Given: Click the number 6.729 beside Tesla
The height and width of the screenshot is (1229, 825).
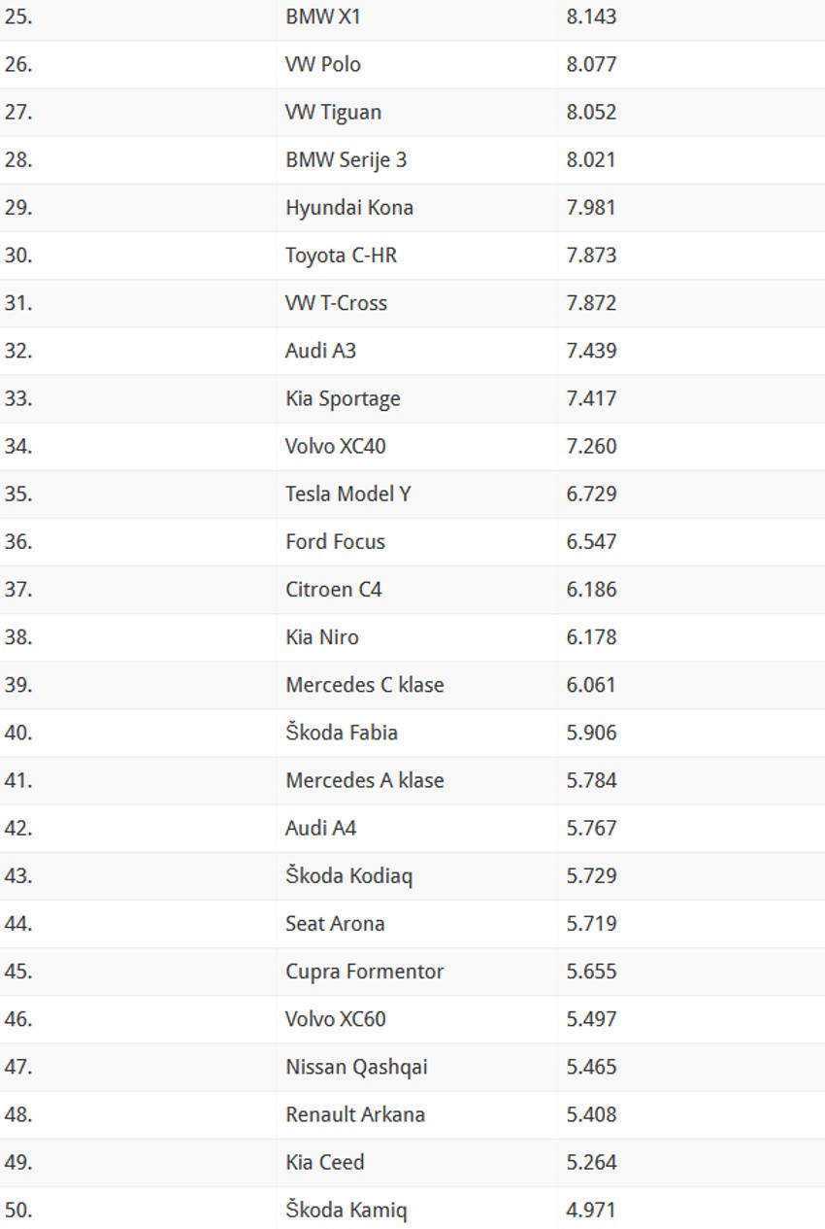Looking at the screenshot, I should pos(591,494).
